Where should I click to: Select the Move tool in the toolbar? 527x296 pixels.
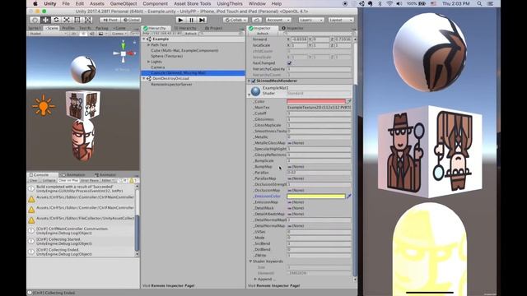(x=45, y=20)
